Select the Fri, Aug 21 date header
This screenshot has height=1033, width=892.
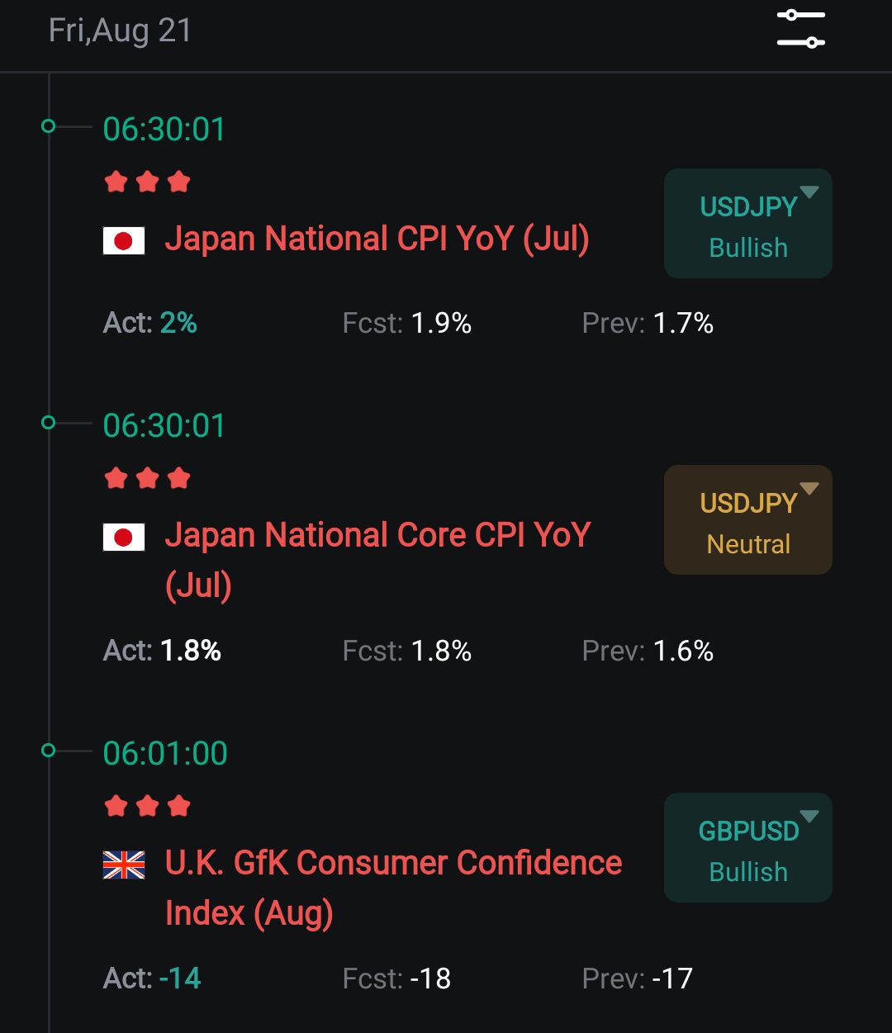(x=121, y=31)
